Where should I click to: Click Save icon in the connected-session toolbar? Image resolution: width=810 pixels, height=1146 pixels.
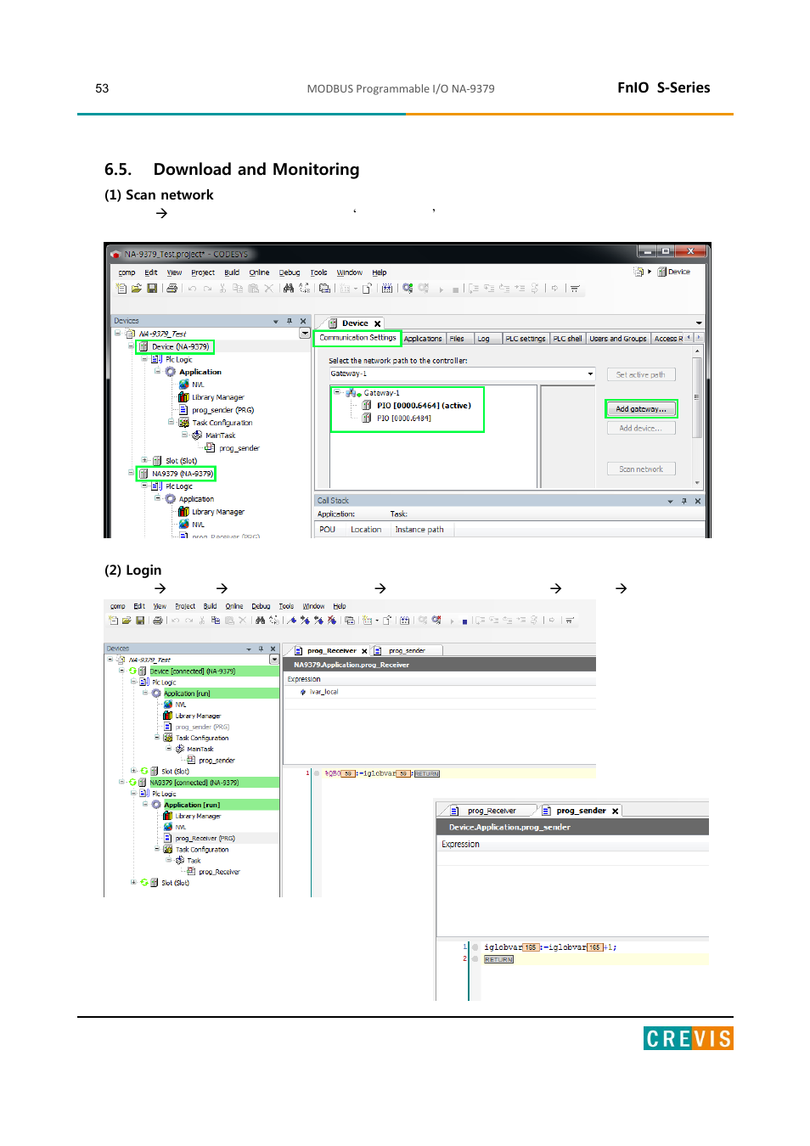tap(140, 621)
